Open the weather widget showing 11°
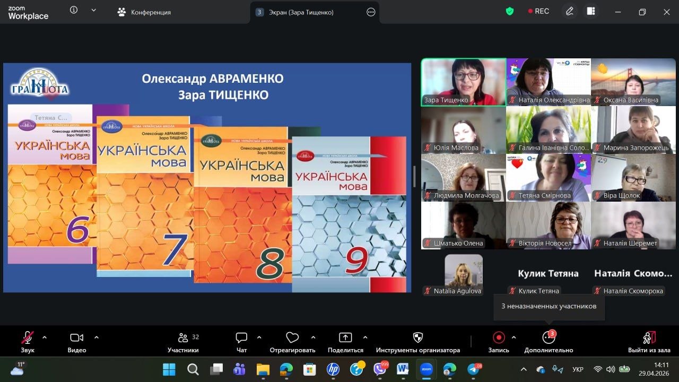This screenshot has height=382, width=679. (x=17, y=369)
